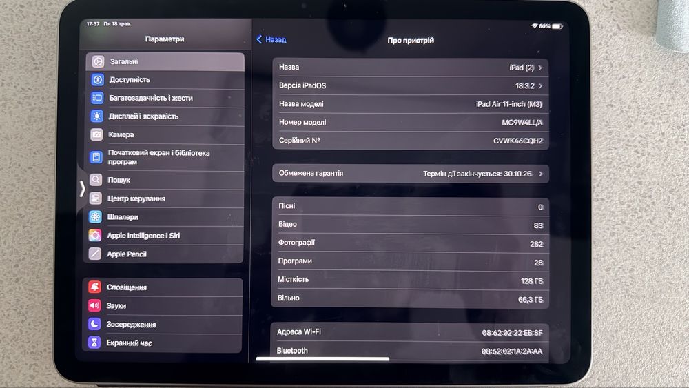Tap the Apple Pencil icon

click(x=95, y=254)
